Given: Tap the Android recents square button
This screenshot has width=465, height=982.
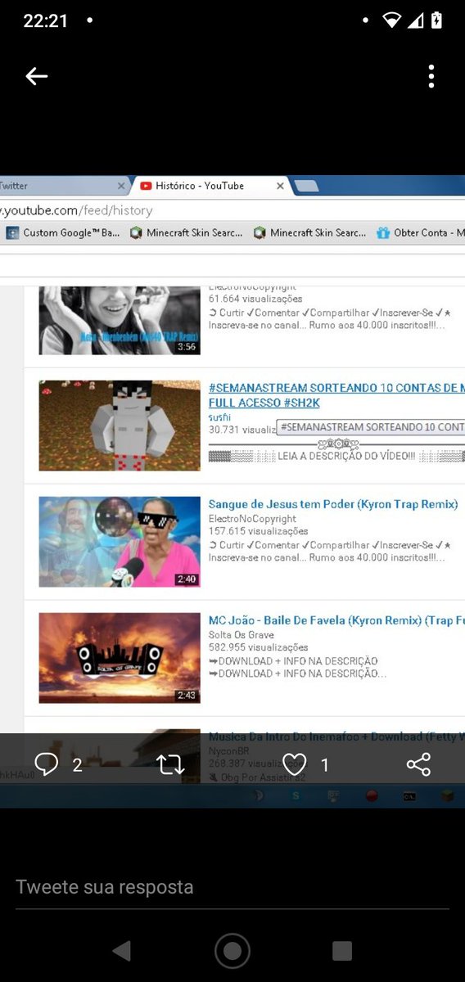Looking at the screenshot, I should coord(342,950).
